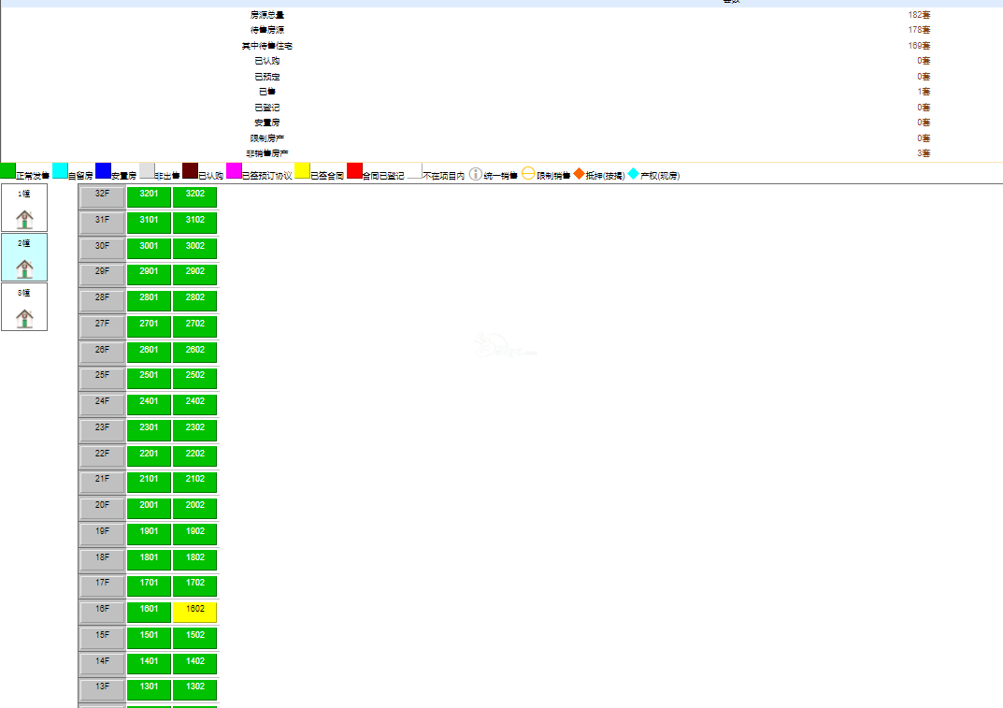The image size is (1003, 708).
Task: Open unit 3201
Action: [149, 197]
